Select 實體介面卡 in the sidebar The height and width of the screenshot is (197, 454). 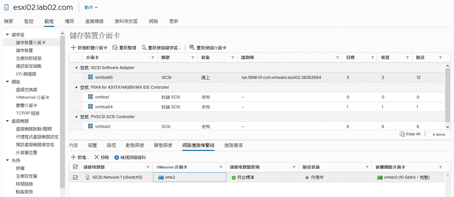27,106
